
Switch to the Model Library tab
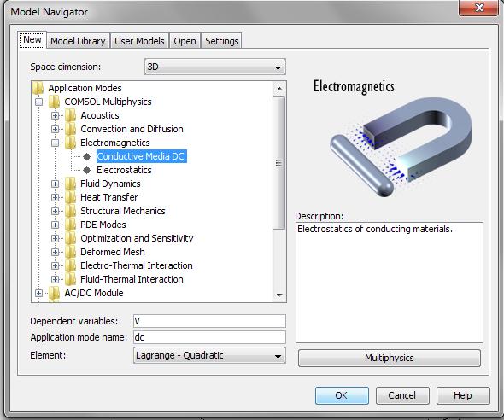click(78, 41)
